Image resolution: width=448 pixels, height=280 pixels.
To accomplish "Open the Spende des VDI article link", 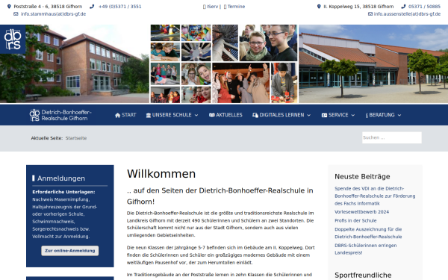I will click(x=375, y=196).
